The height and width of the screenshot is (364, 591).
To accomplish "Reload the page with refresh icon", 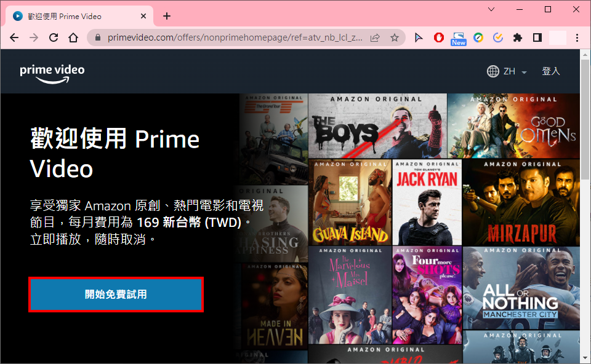I will coord(54,38).
